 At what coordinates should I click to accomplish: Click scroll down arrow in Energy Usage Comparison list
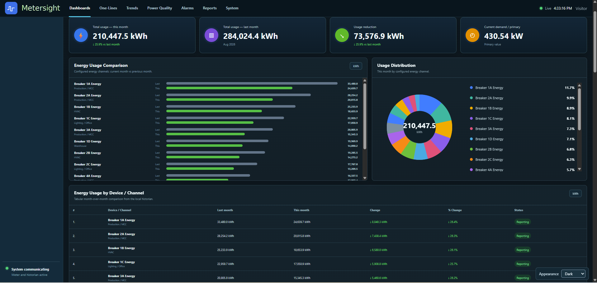(x=365, y=178)
